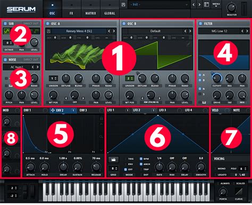Go to next preset with top arrow

(x=199, y=5)
